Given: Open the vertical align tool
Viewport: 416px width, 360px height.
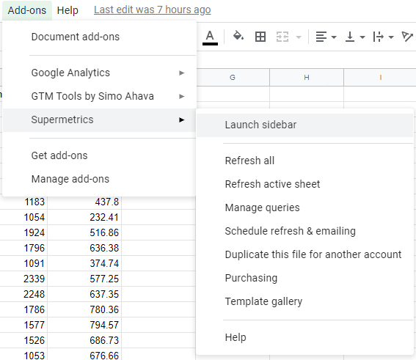Looking at the screenshot, I should coord(354,37).
